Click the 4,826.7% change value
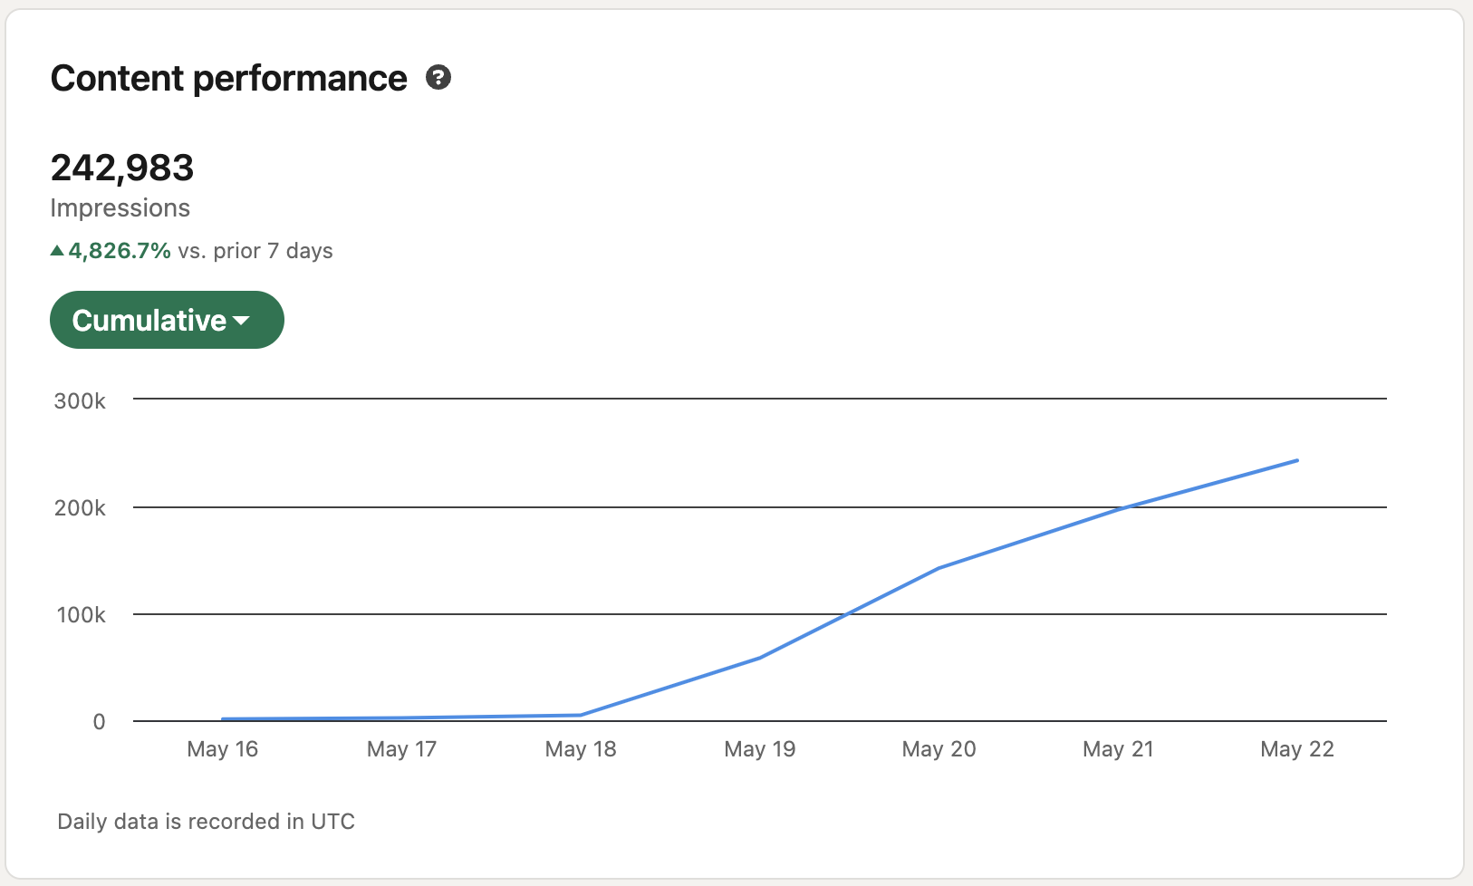 (120, 251)
